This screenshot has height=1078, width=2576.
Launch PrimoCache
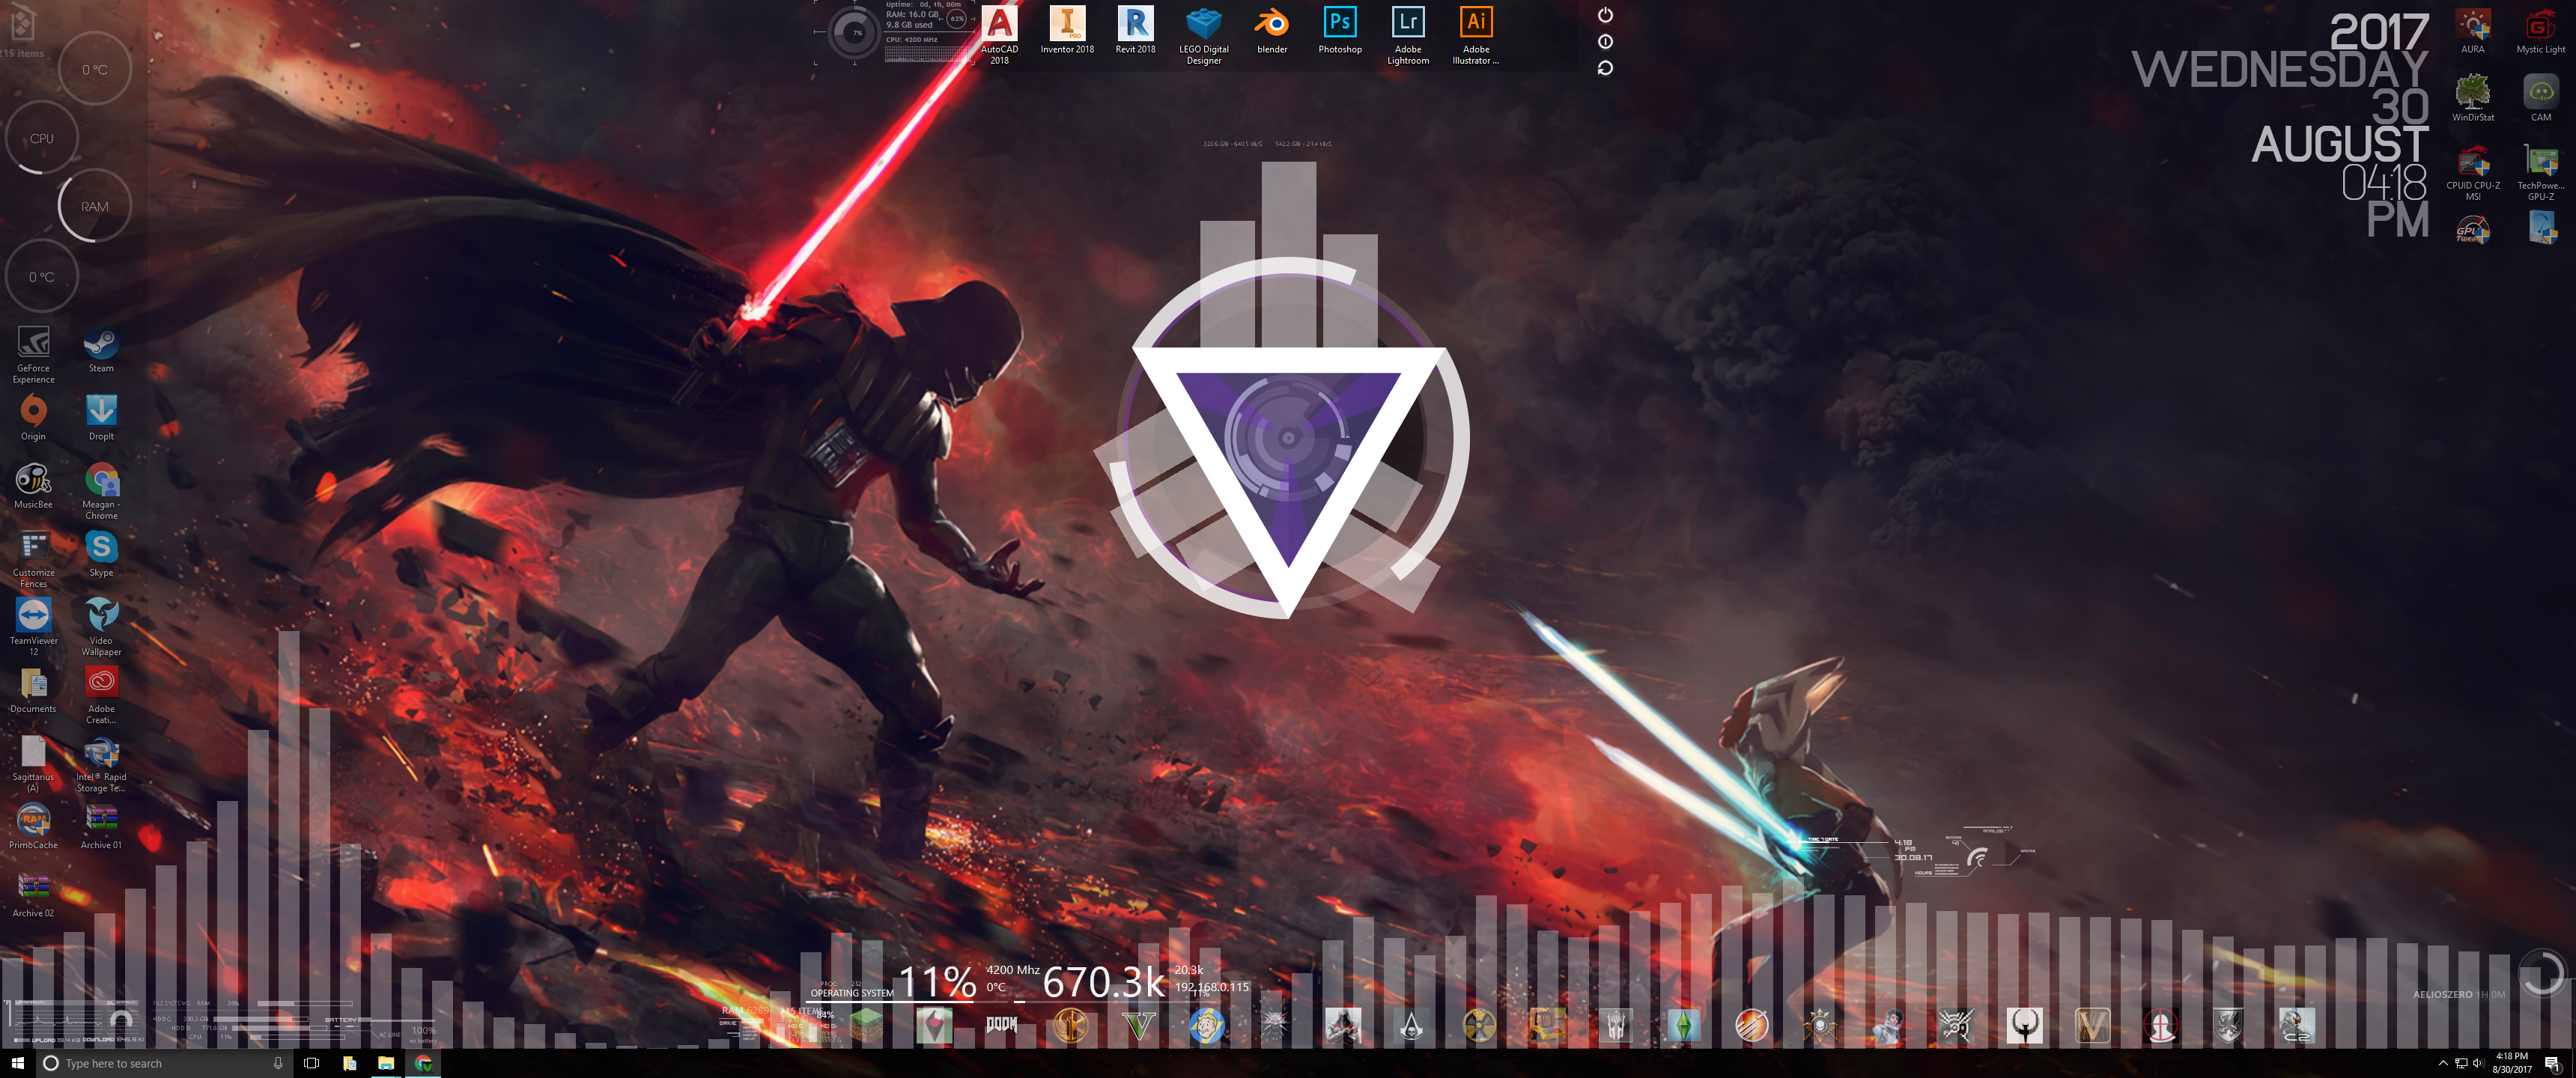(x=33, y=826)
